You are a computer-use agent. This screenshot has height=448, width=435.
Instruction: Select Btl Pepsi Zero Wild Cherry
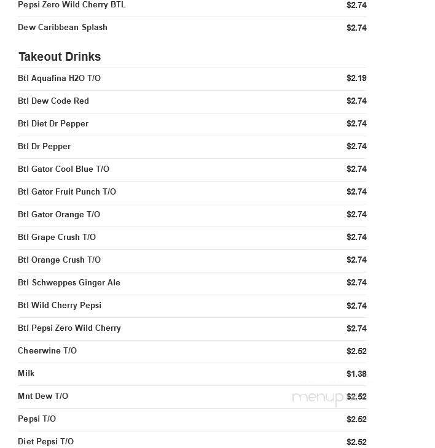click(x=69, y=328)
